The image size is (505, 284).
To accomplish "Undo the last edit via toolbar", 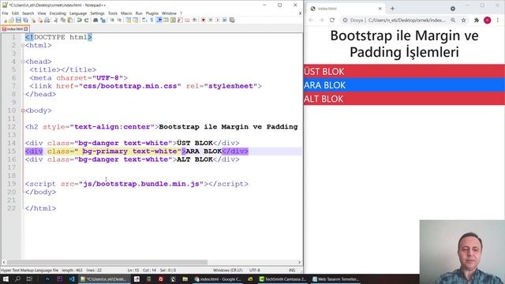I will pos(79,20).
